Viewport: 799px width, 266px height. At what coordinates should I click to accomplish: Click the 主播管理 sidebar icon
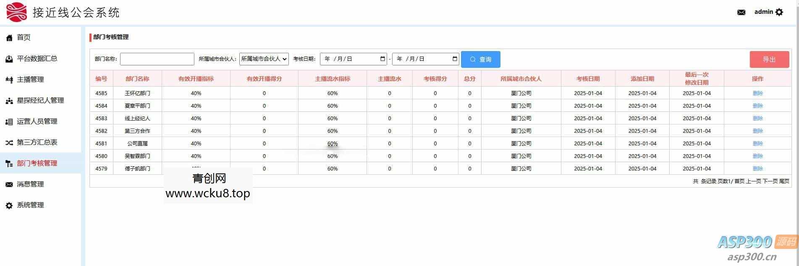[x=9, y=80]
